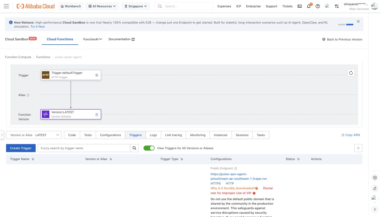Click the Create Trigger button
This screenshot has width=381, height=217.
[x=21, y=148]
